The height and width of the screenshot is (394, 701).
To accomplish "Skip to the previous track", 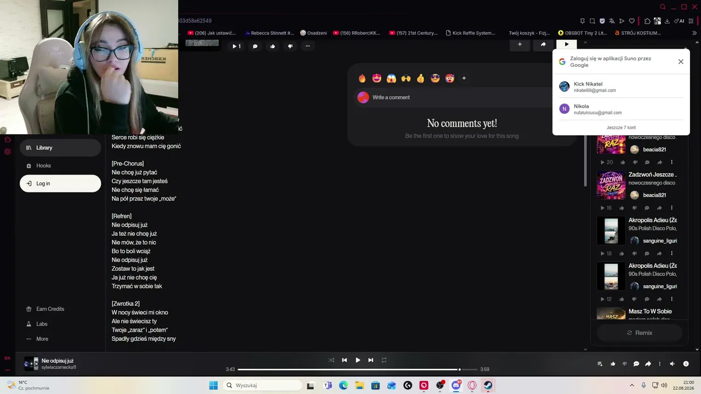I will pyautogui.click(x=344, y=360).
